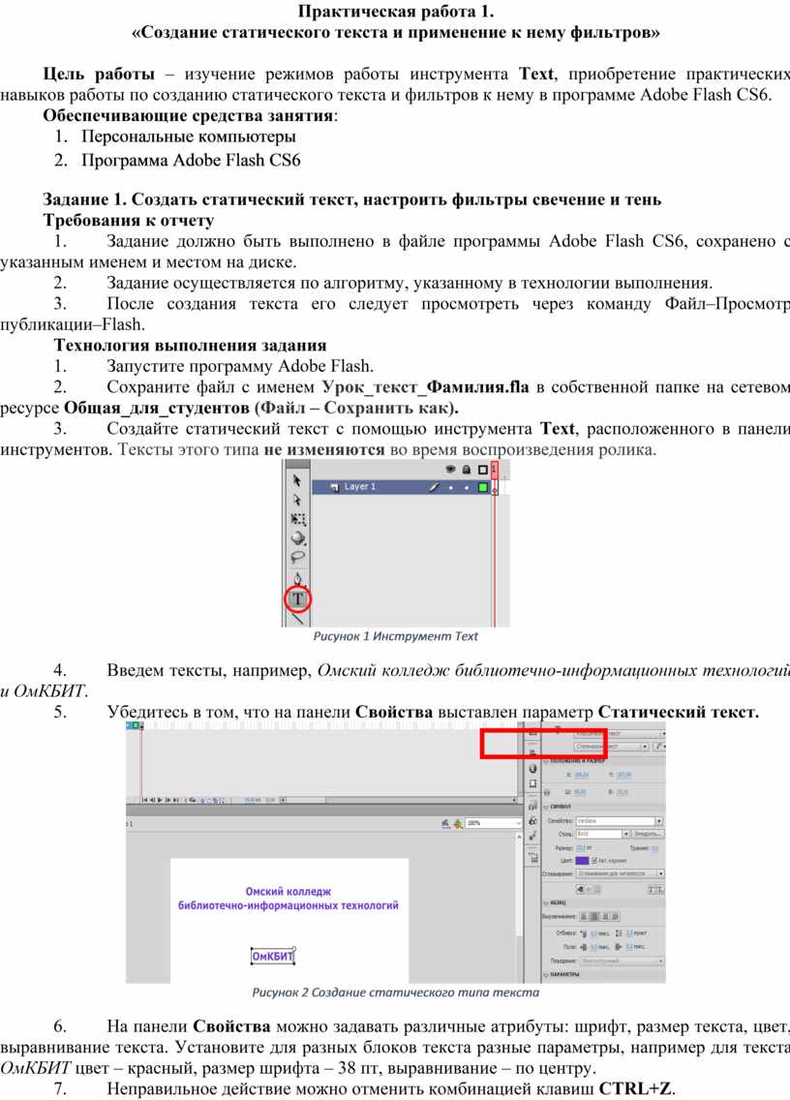This screenshot has width=790, height=1100.
Task: Click the heading Технология выполнения задания
Action: point(190,345)
